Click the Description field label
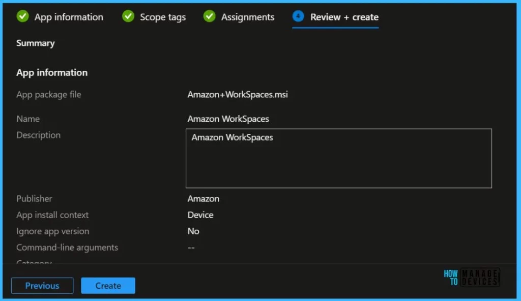 tap(39, 135)
